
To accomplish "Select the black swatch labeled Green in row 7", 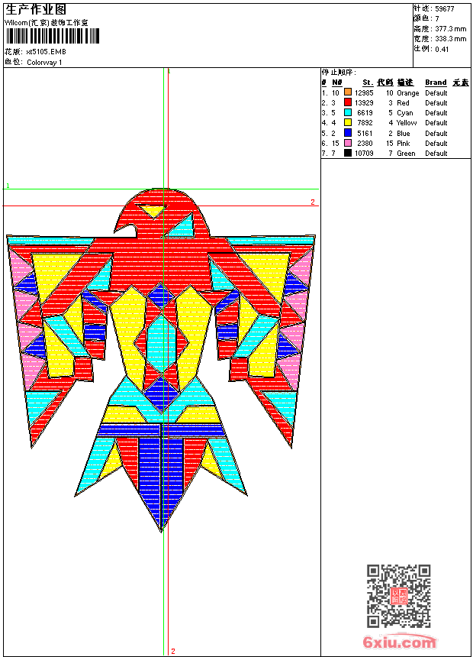I will (348, 153).
